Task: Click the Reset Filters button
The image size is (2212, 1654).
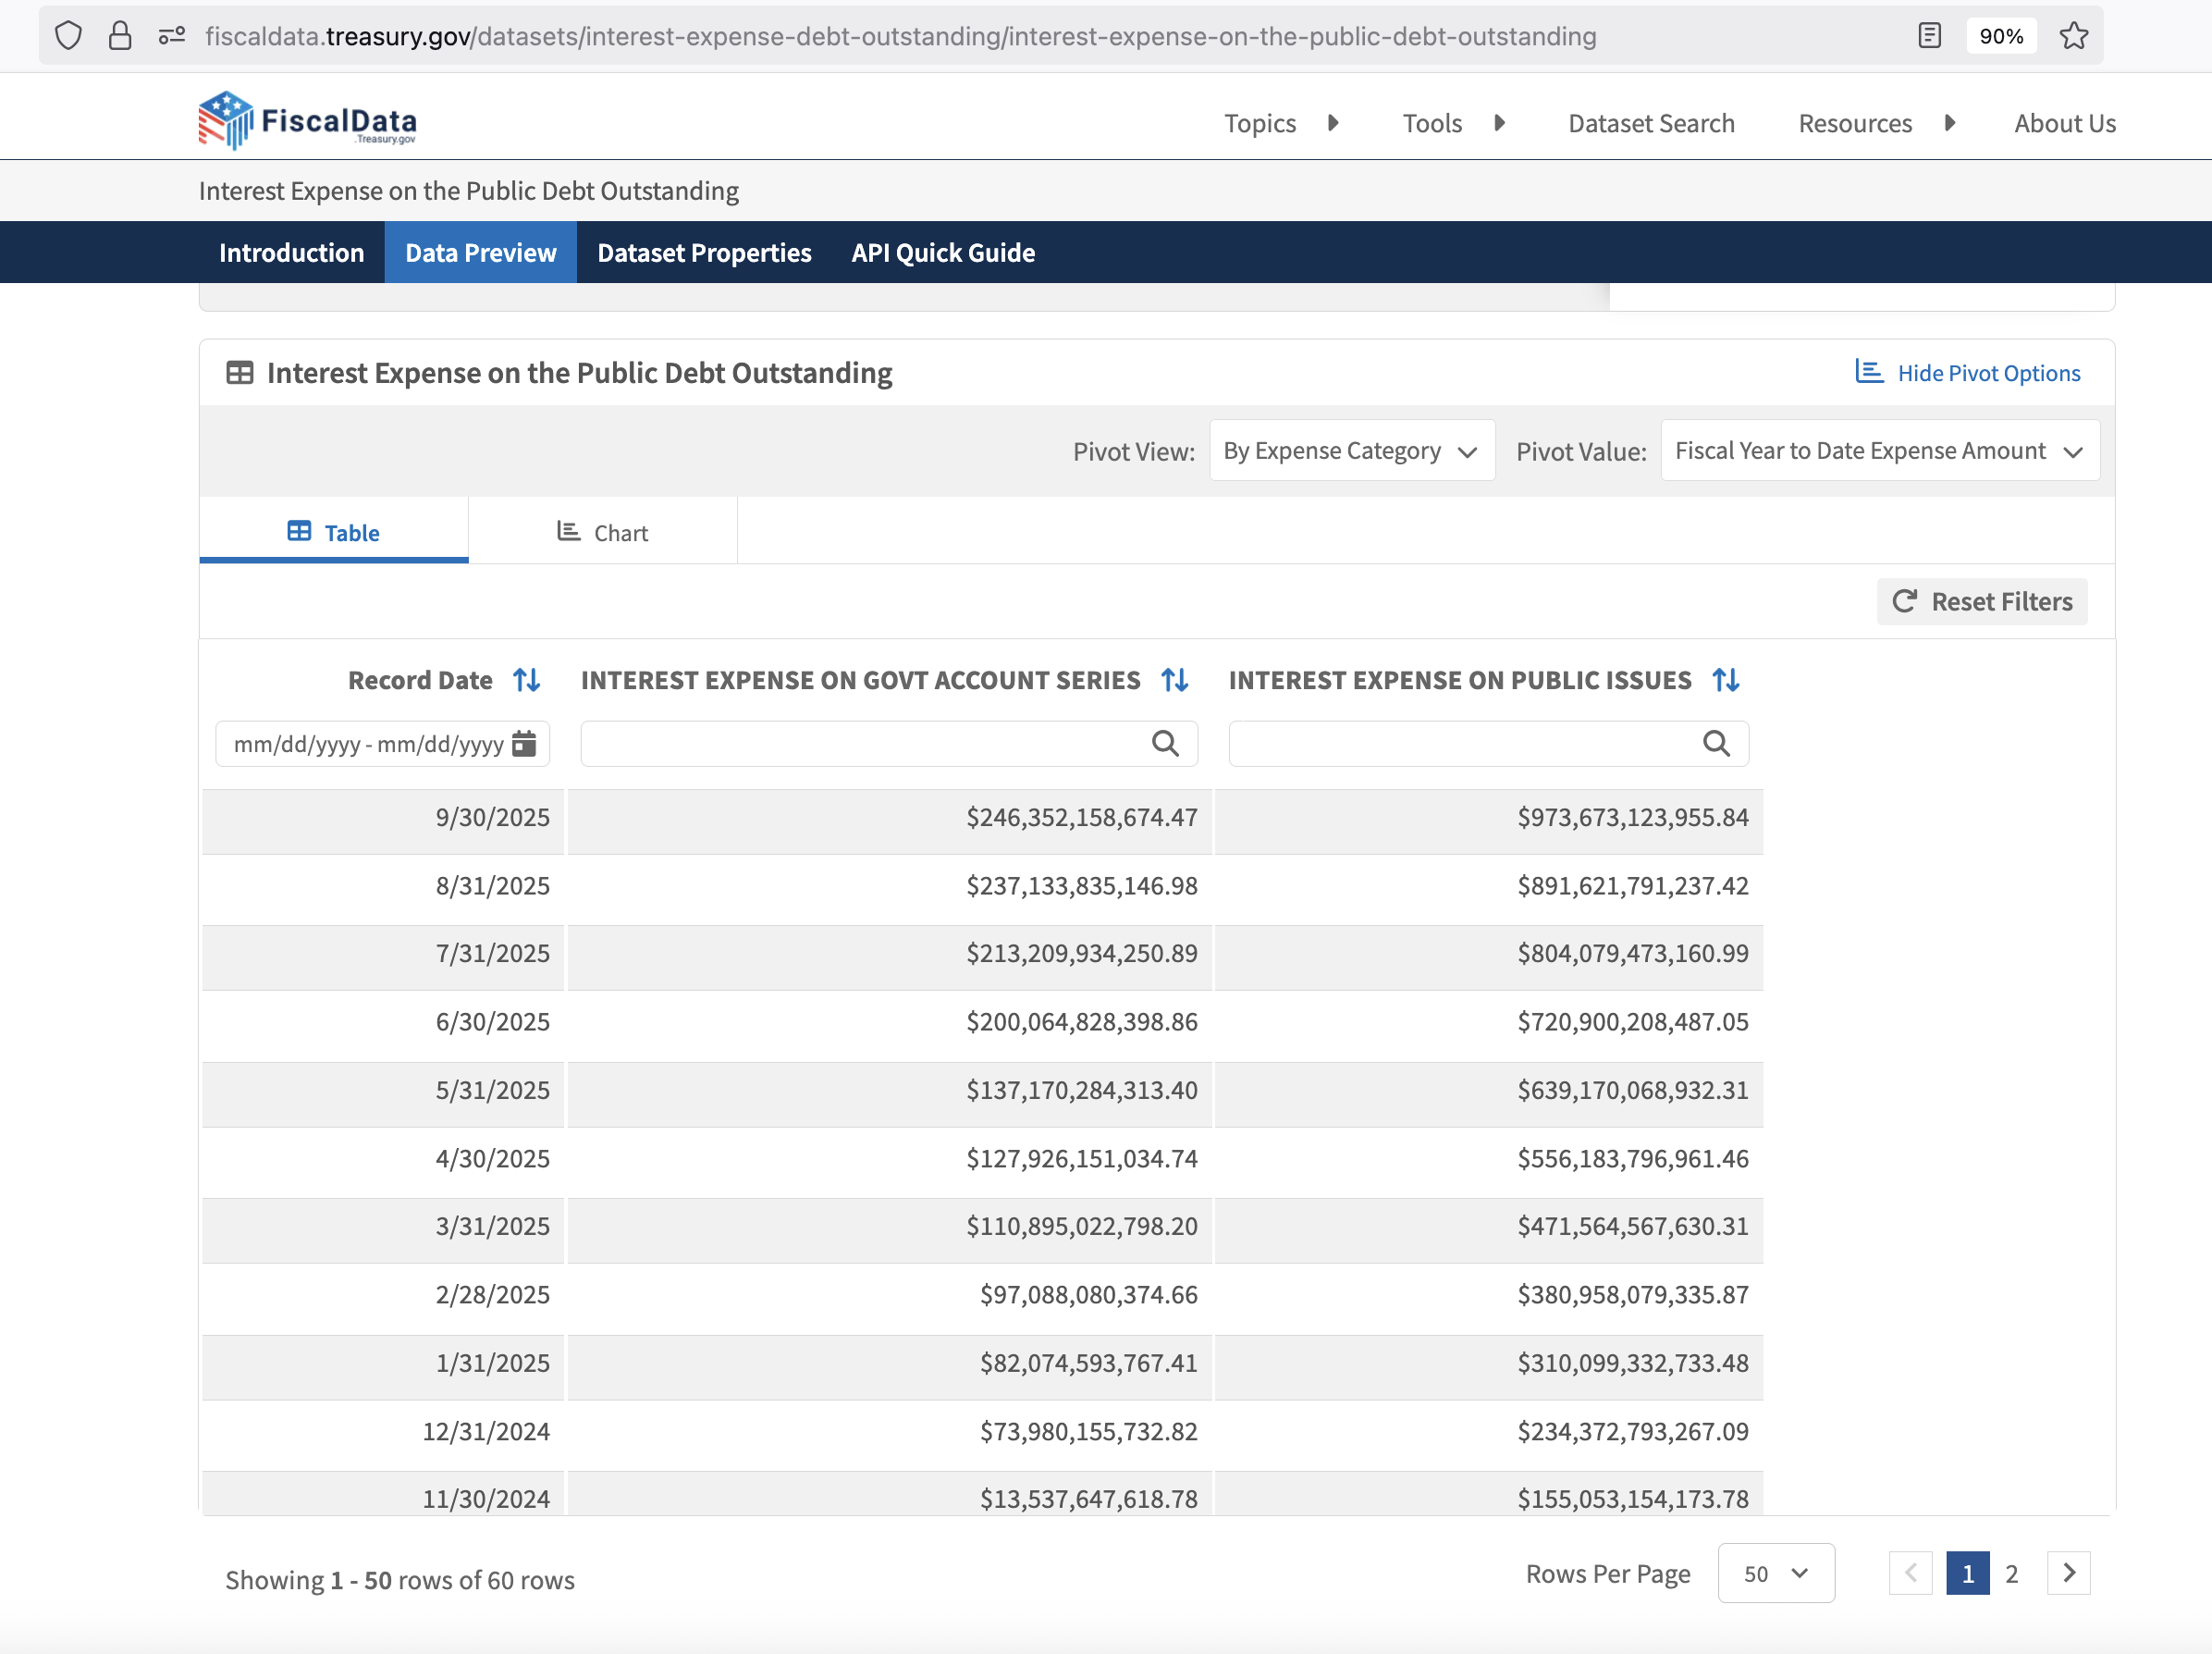Action: 1981,601
